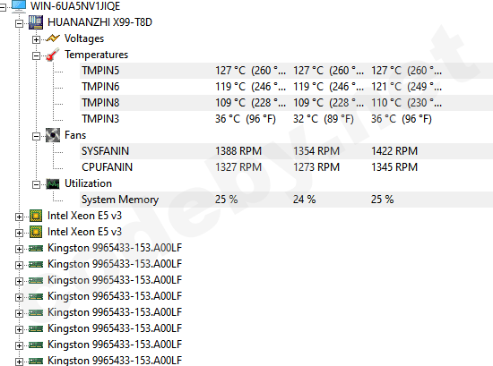
Task: Expand the upper Intel Xeon E5 v3 node
Action: 19,217
